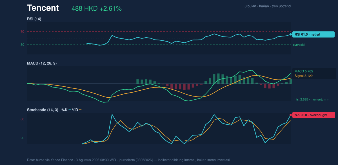Click the data source footer text
This screenshot has width=338, height=165.
pos(128,160)
